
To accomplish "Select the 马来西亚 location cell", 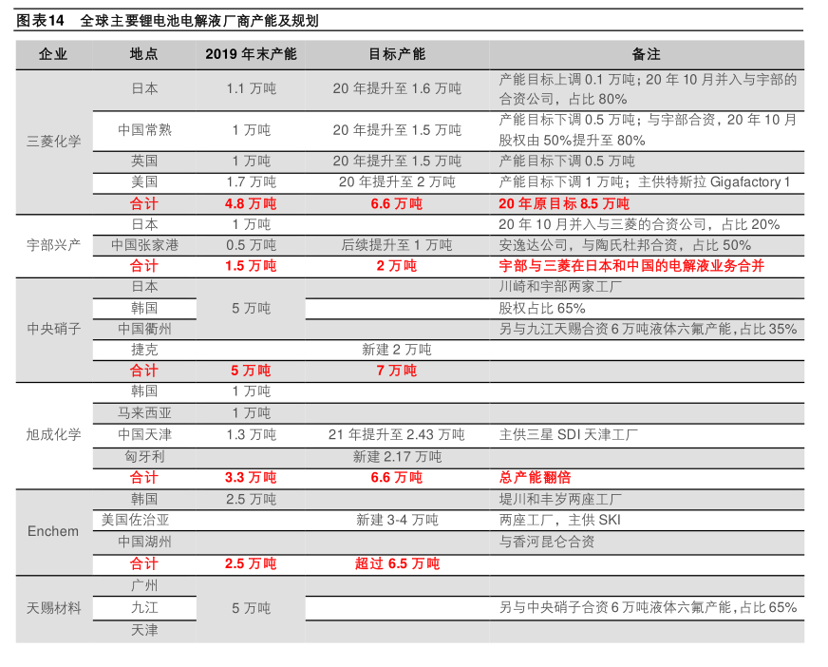I will (144, 413).
